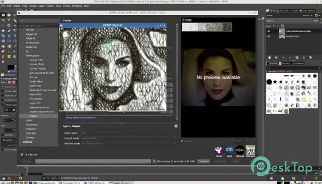Open the Preview mode dropdown
This screenshot has height=184, width=322.
tap(128, 144)
